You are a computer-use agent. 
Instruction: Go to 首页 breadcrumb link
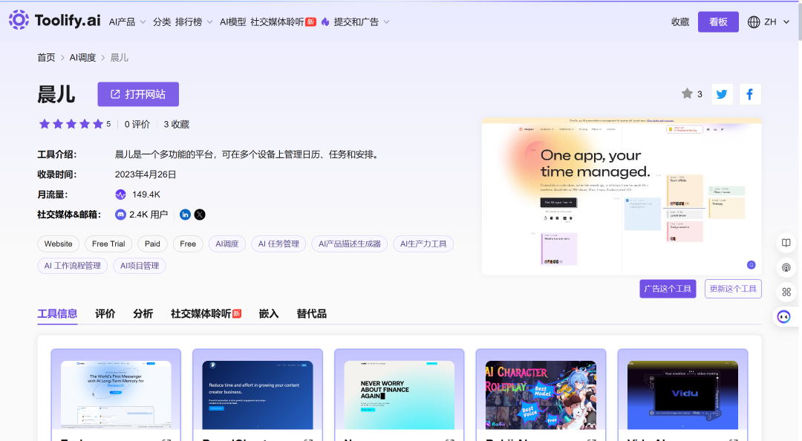46,57
